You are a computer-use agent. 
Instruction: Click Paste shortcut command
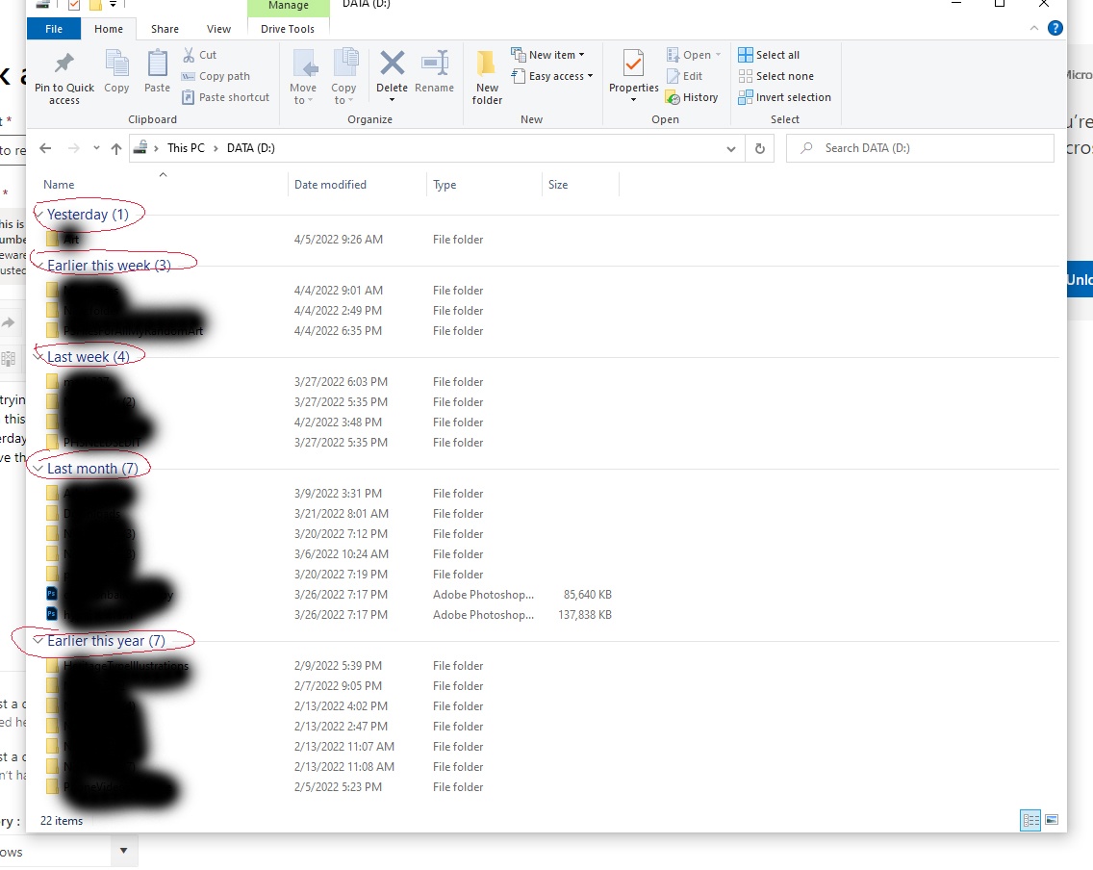tap(225, 97)
